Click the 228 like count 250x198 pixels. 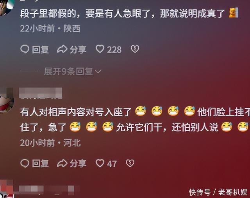click(114, 50)
